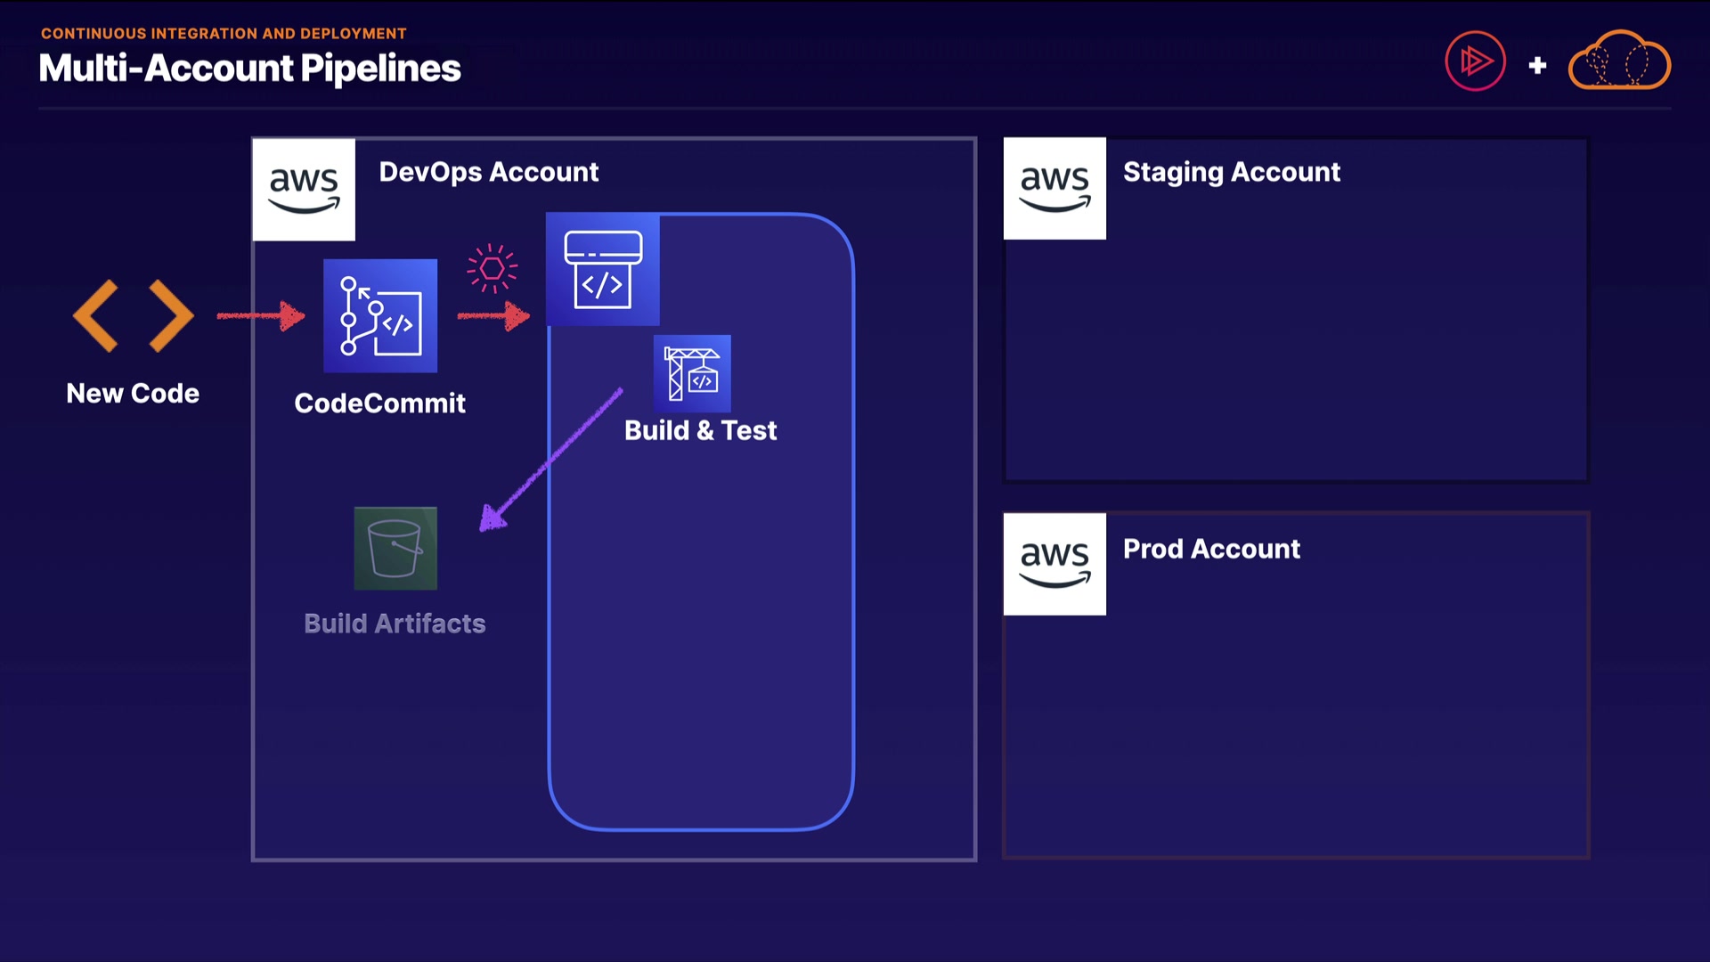Click the Prod Account heading text

(x=1211, y=549)
